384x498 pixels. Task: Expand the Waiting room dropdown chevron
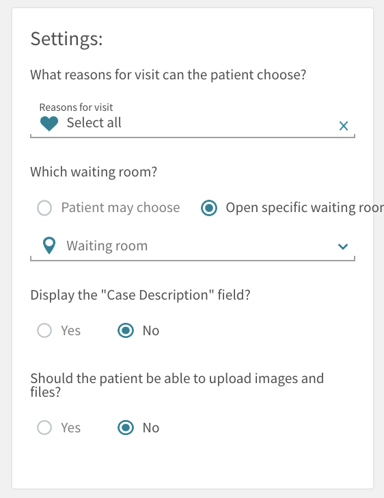(343, 246)
